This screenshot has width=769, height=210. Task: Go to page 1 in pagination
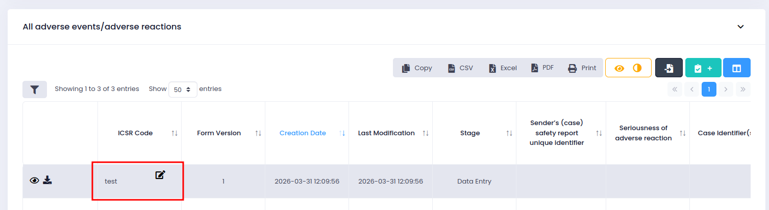point(709,89)
